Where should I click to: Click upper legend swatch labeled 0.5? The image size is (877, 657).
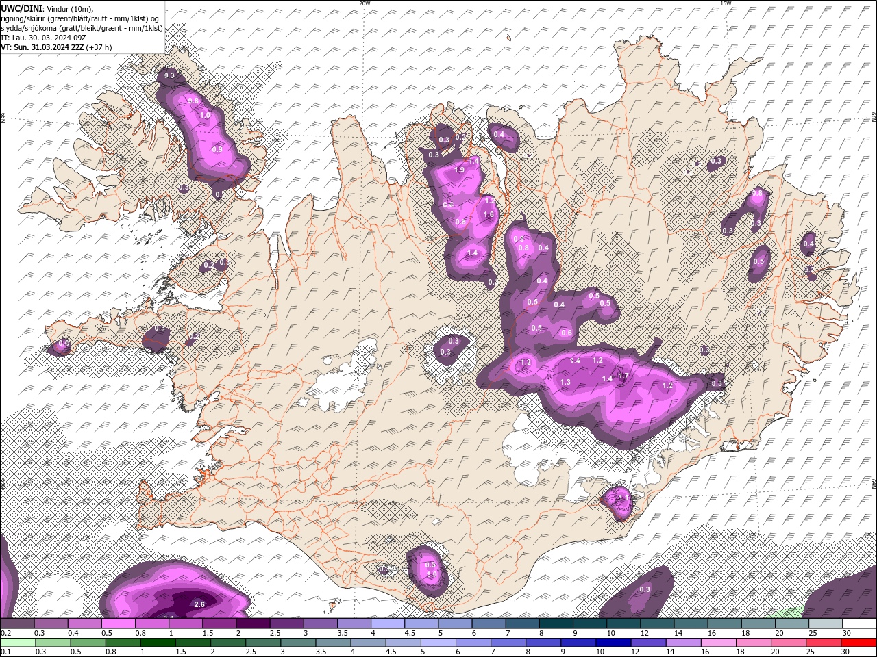point(119,623)
